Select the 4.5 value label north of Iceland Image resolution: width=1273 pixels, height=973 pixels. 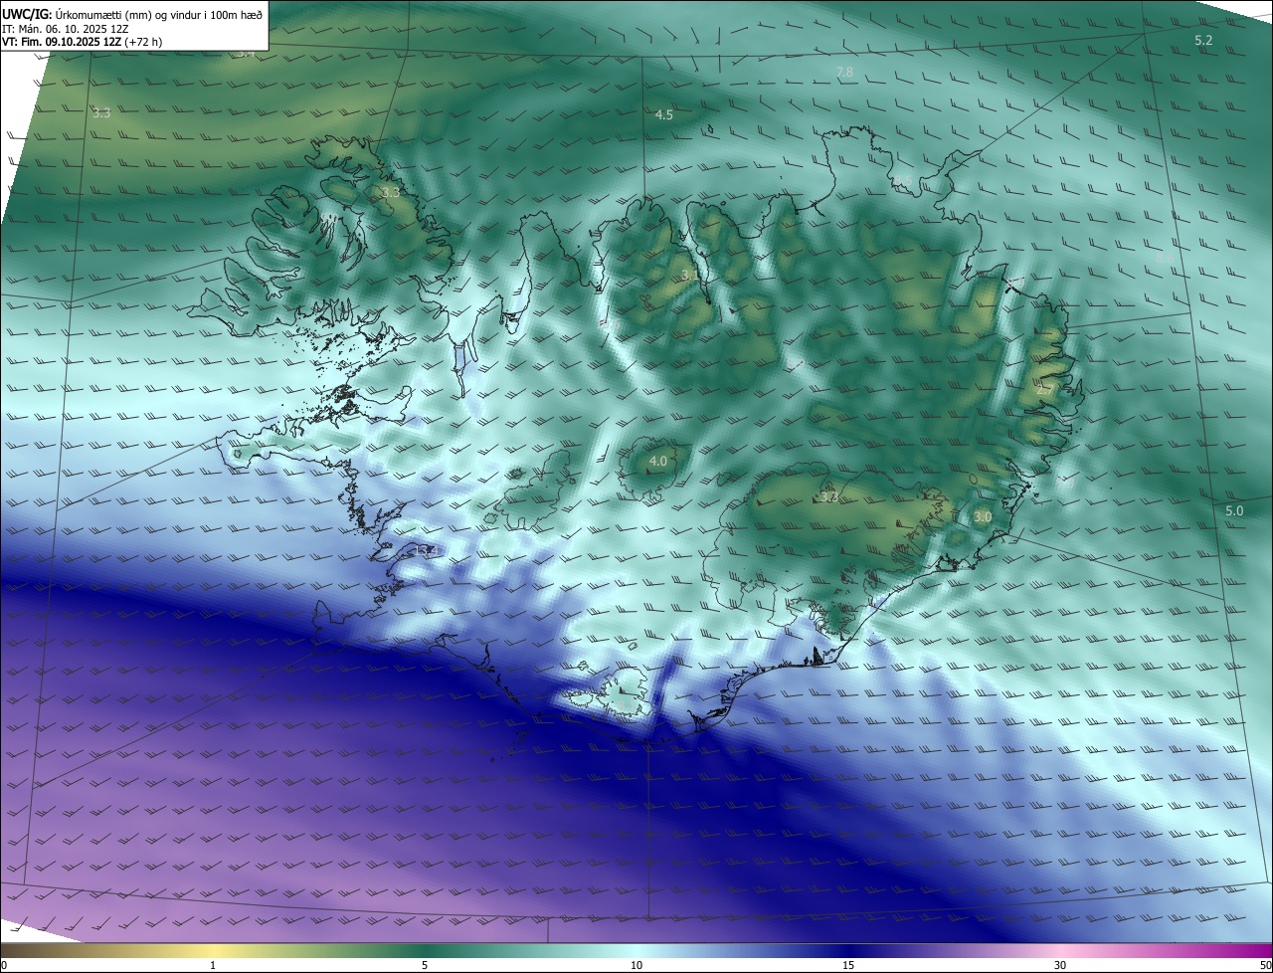click(663, 115)
